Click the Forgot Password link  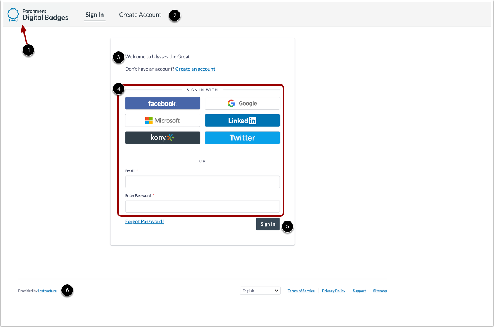pos(144,221)
